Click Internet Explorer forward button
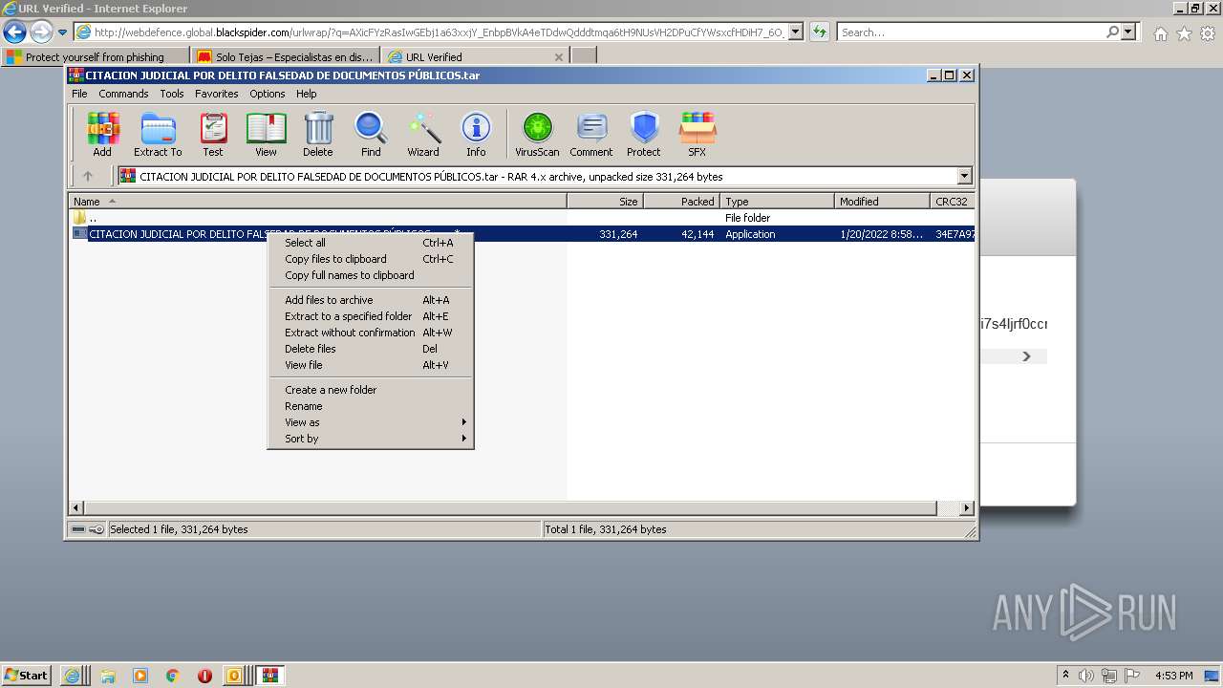This screenshot has width=1223, height=688. pos(41,32)
